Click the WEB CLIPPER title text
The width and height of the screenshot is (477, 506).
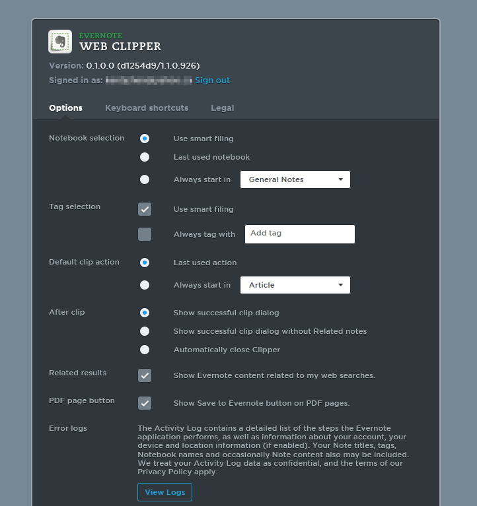[x=120, y=46]
